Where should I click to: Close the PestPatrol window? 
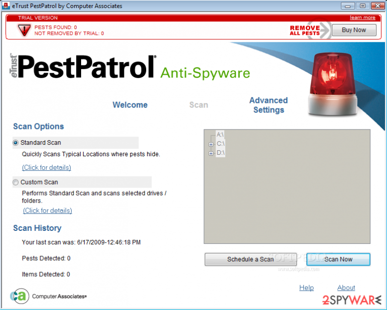pyautogui.click(x=377, y=6)
